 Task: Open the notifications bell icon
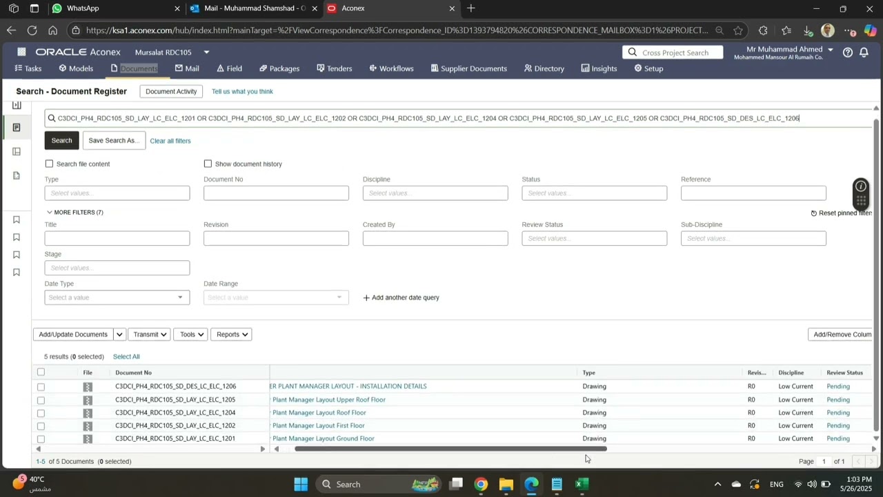[x=864, y=52]
